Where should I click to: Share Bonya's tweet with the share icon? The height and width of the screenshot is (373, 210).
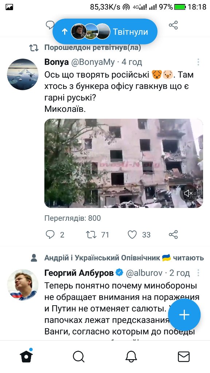173,235
